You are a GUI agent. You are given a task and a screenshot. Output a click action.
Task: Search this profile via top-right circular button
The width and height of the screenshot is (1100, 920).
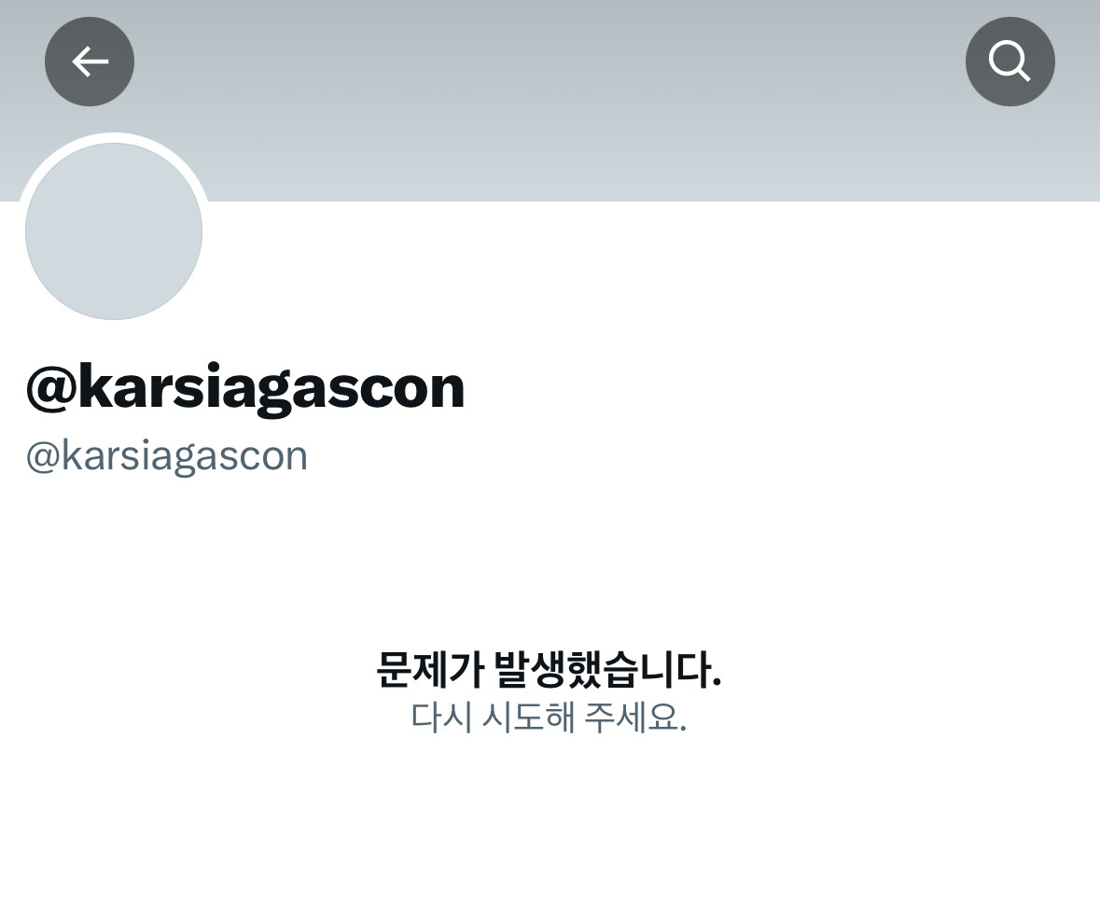point(1009,62)
